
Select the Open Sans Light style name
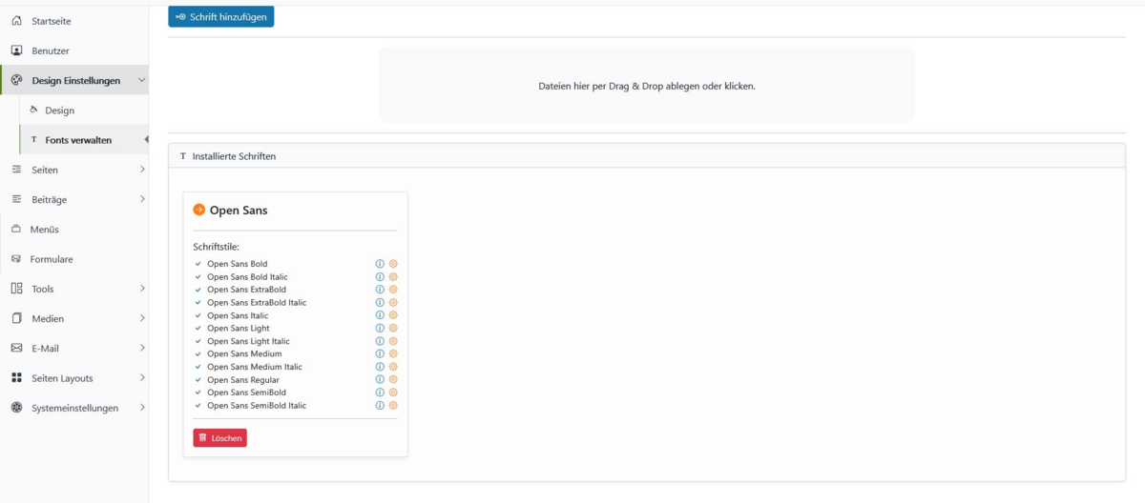239,328
